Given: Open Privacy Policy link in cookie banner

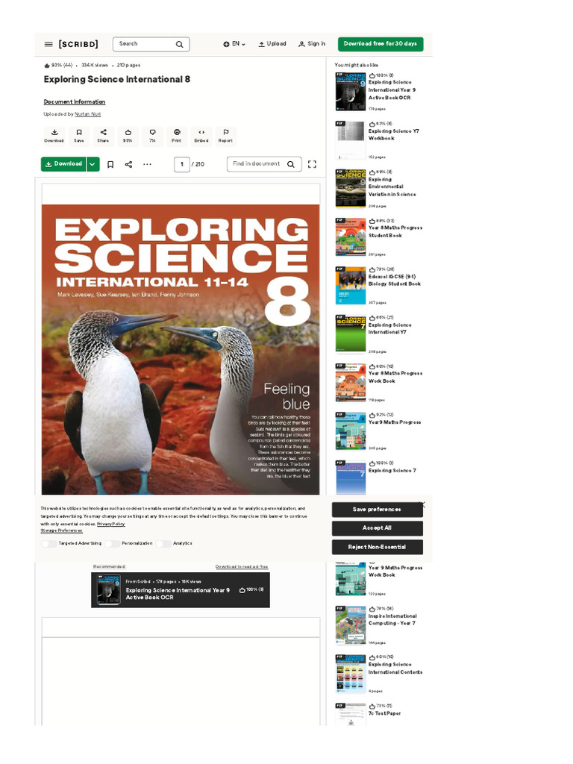Looking at the screenshot, I should point(110,524).
